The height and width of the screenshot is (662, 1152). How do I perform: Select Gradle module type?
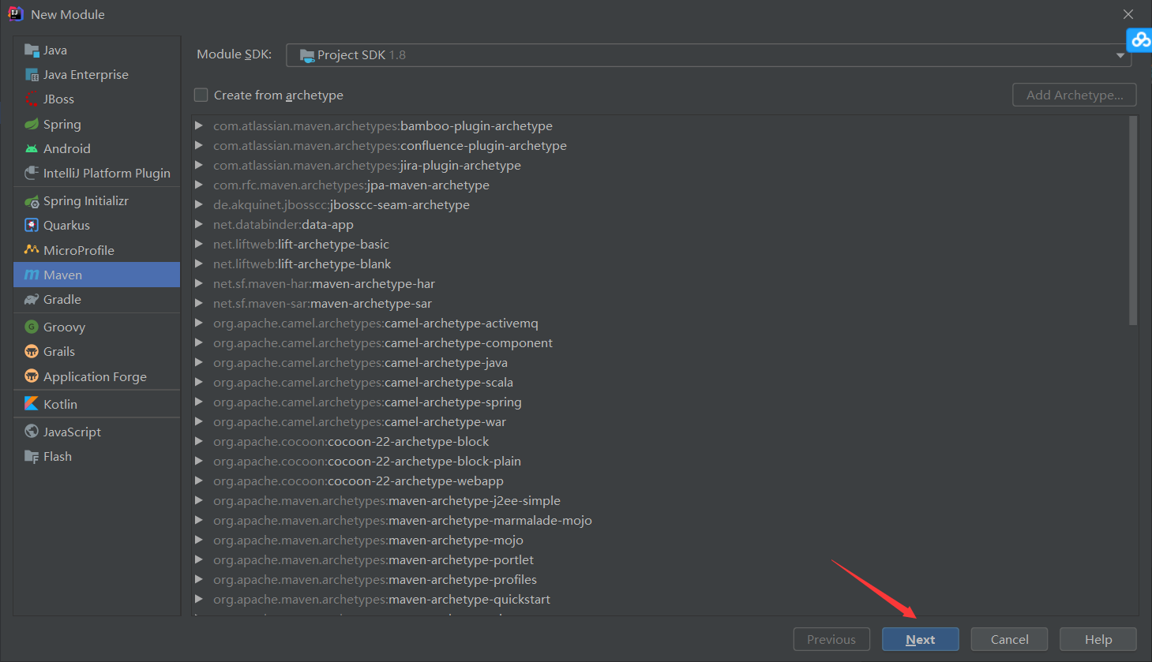click(97, 299)
